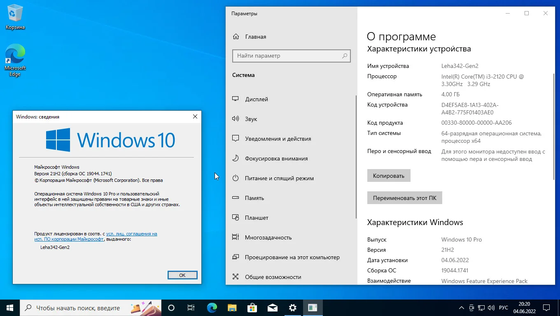Click the Найти параметр search field
Viewport: 560px width, 316px height.
pyautogui.click(x=291, y=56)
